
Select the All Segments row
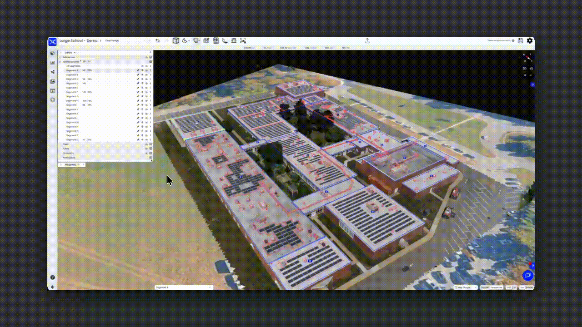pos(73,66)
